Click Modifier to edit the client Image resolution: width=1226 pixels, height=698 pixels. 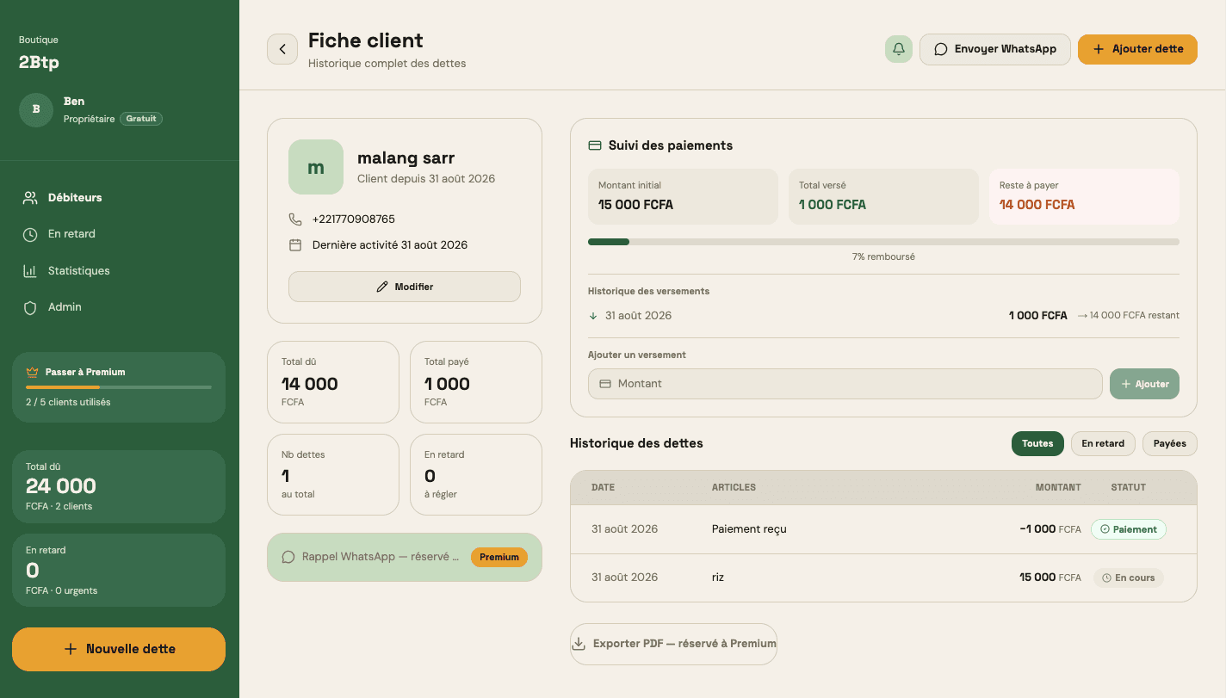click(x=405, y=287)
